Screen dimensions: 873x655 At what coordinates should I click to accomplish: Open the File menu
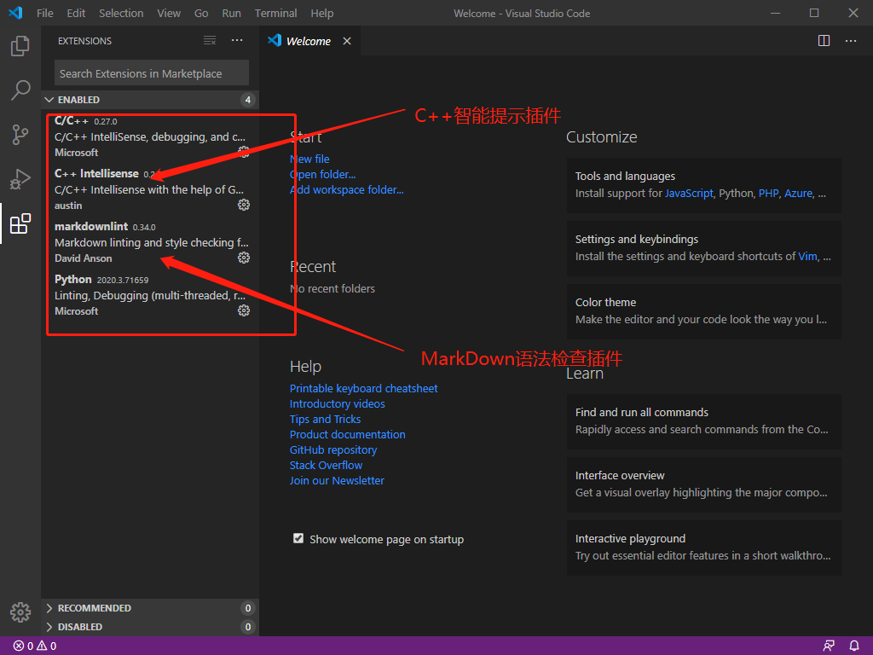tap(45, 13)
